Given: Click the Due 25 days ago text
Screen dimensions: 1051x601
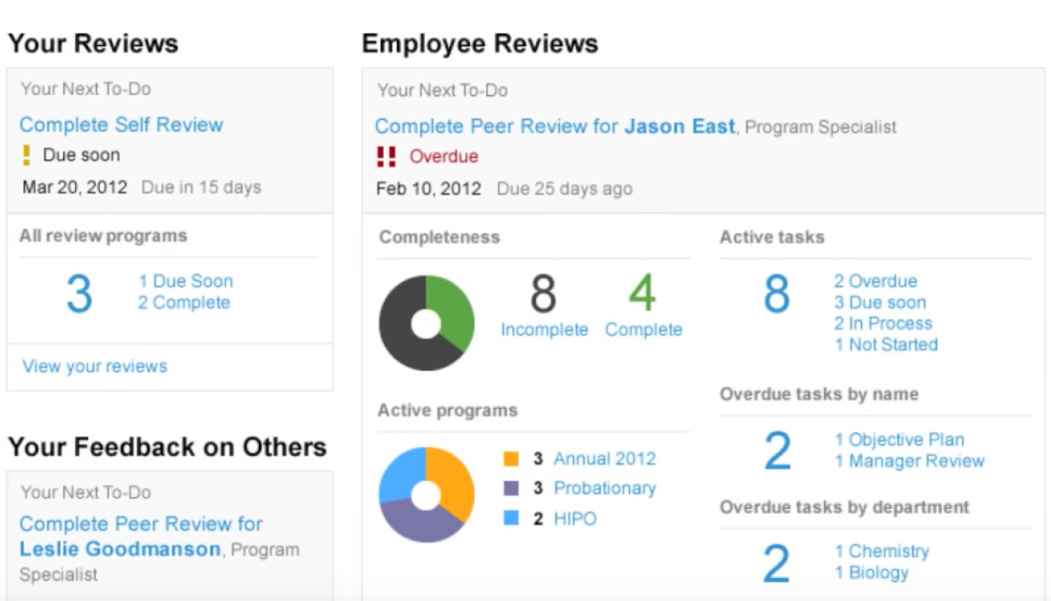Looking at the screenshot, I should point(564,188).
